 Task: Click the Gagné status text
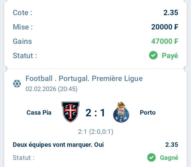pos(169,158)
